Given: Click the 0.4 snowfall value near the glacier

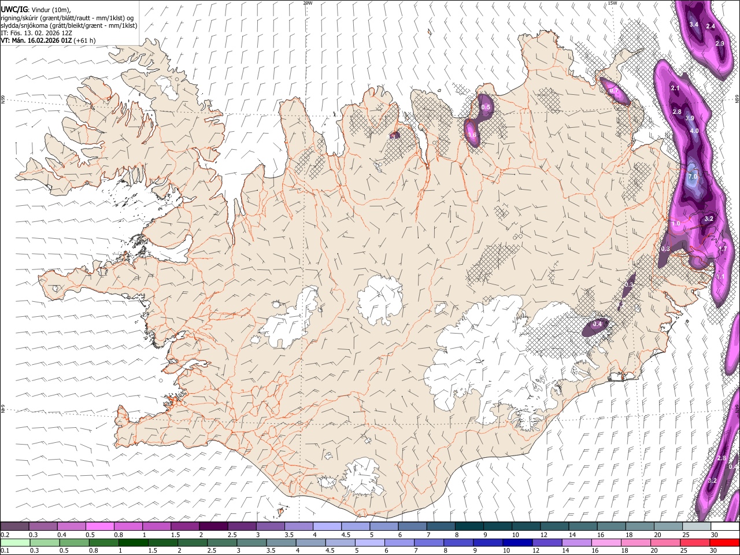Looking at the screenshot, I should click(597, 324).
